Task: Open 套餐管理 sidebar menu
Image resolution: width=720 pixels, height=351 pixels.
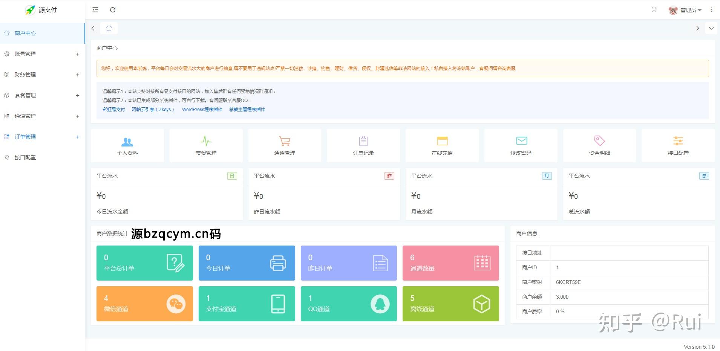Action: pyautogui.click(x=43, y=95)
